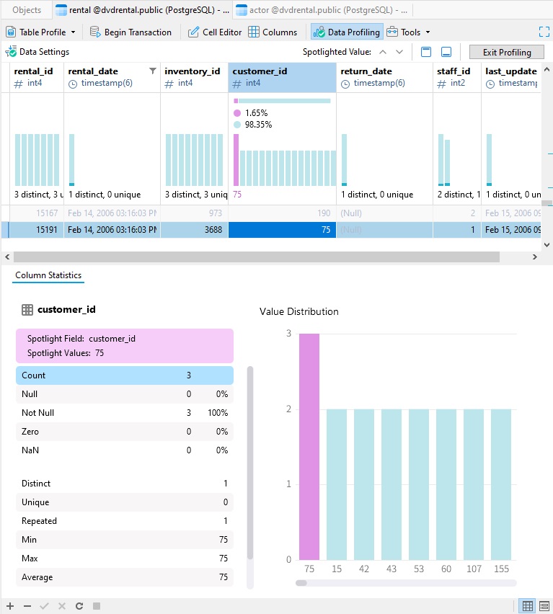Switch to the Objects tab

pyautogui.click(x=27, y=10)
